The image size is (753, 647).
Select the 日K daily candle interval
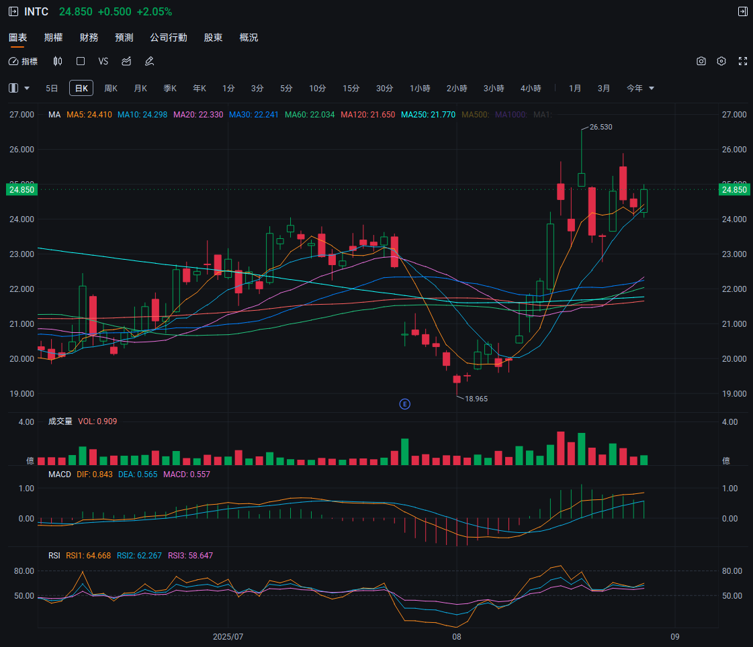(81, 88)
